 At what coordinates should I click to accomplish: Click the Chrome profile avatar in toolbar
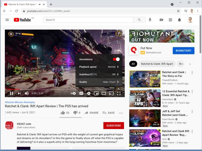click(x=192, y=11)
